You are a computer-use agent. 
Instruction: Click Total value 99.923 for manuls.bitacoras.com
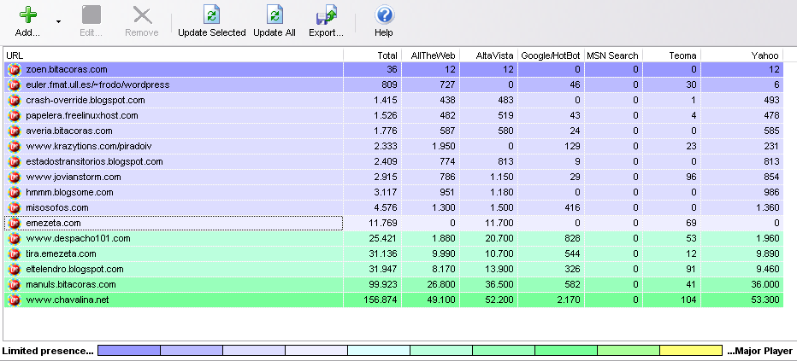pyautogui.click(x=383, y=284)
